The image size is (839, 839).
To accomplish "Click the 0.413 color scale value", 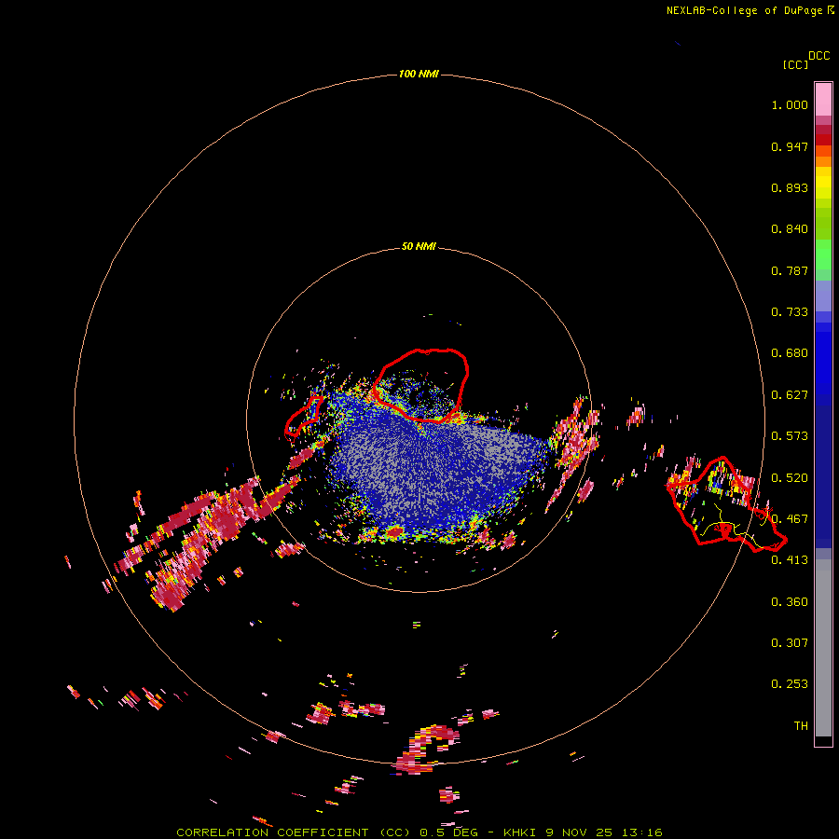I will tap(790, 560).
